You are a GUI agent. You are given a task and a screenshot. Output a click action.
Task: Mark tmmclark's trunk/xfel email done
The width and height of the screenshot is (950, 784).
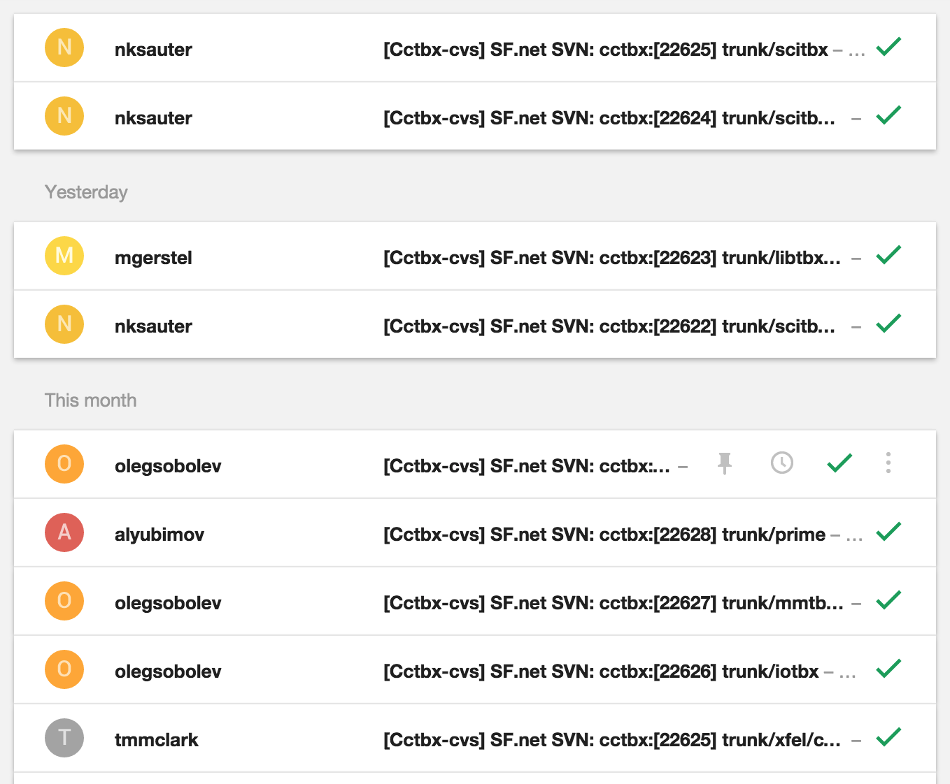tap(888, 738)
